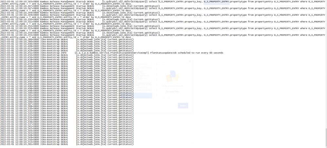The width and height of the screenshot is (327, 148).
Task: Click the DEBUG line at 12:00:10,490
Action: click(x=67, y=77)
